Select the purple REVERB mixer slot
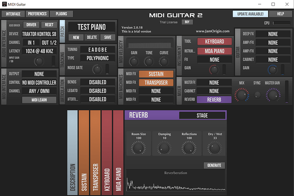Screen dimensions: 294x196 pos(214,100)
